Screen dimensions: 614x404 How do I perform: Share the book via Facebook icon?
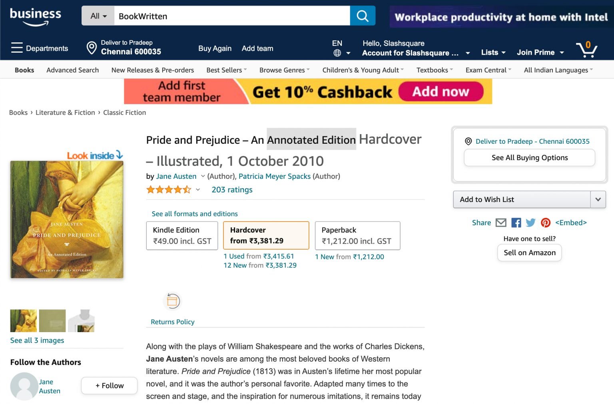click(x=516, y=223)
